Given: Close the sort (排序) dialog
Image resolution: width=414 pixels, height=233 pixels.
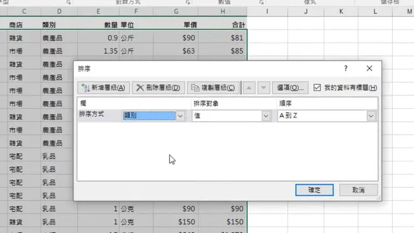Looking at the screenshot, I should click(x=369, y=68).
